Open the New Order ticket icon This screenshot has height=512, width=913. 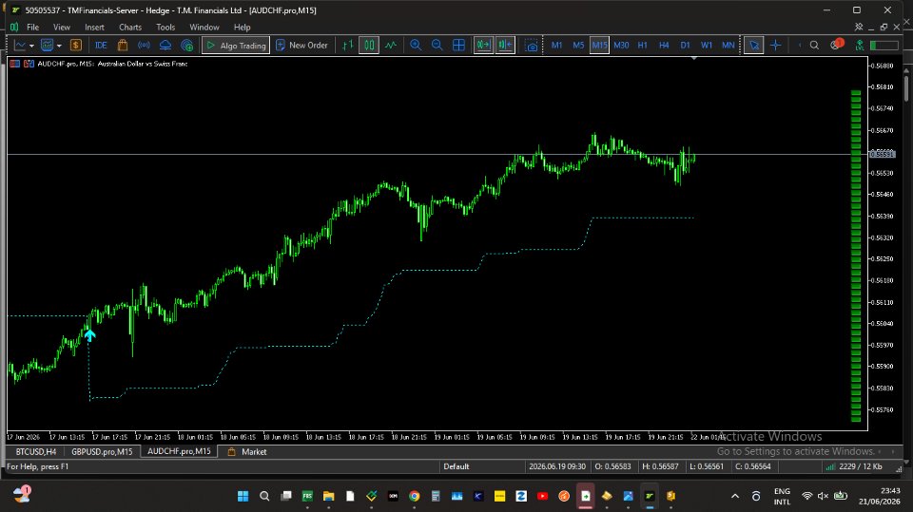[280, 45]
